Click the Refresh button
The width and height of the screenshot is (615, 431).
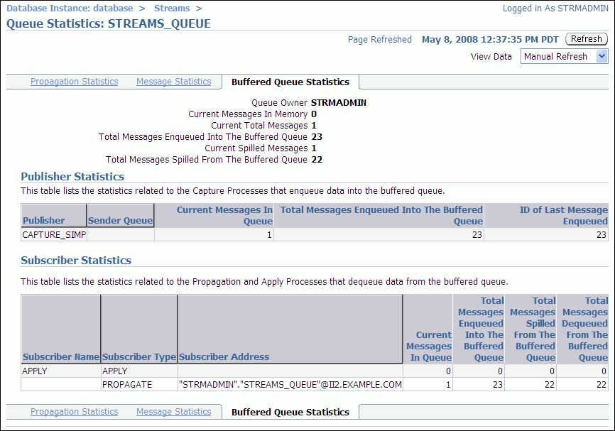tap(586, 39)
